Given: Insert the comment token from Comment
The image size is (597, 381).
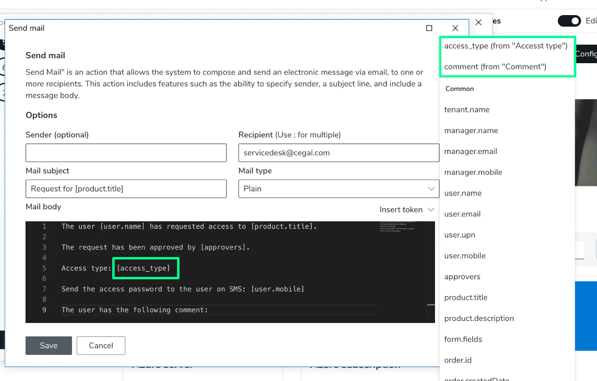Looking at the screenshot, I should pyautogui.click(x=495, y=66).
